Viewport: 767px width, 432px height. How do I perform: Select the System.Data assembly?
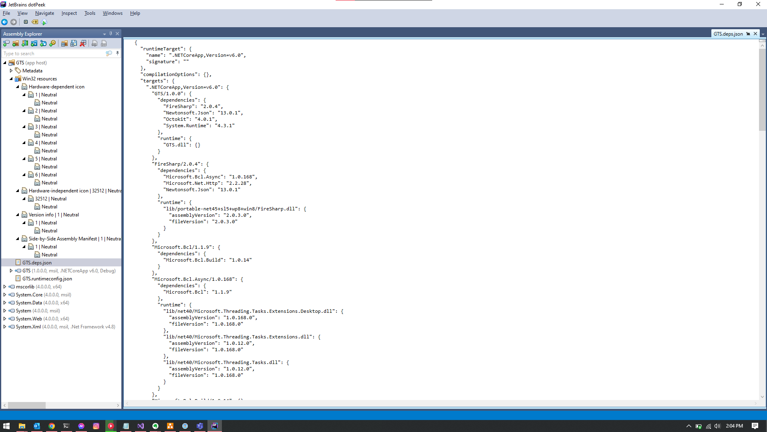(42, 303)
